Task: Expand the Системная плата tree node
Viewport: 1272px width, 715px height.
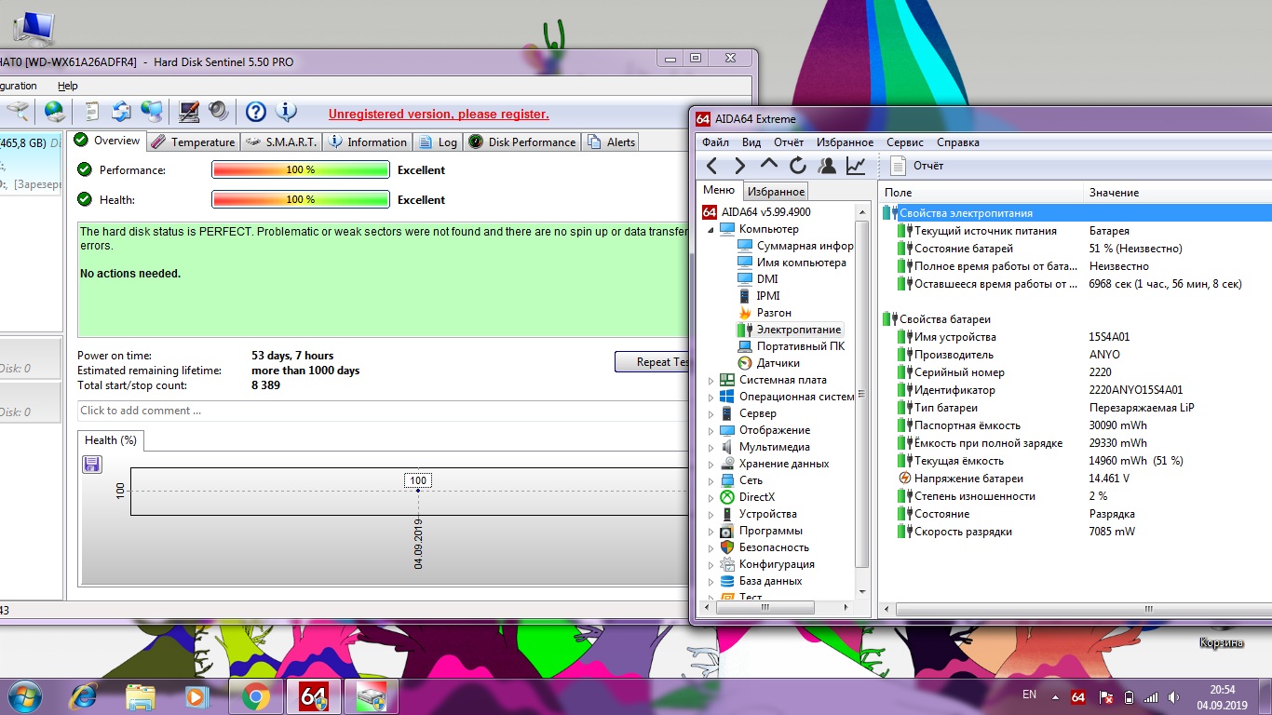Action: click(x=711, y=380)
